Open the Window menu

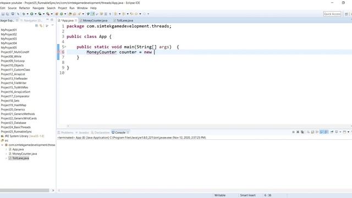[82, 8]
